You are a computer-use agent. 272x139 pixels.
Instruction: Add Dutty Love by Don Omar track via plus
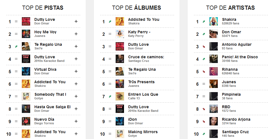(76, 21)
